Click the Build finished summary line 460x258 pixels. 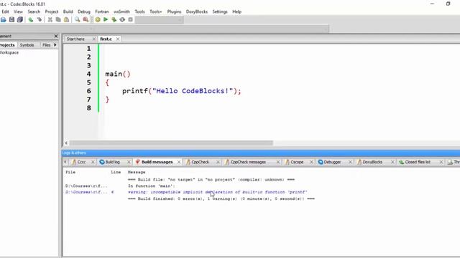221,199
